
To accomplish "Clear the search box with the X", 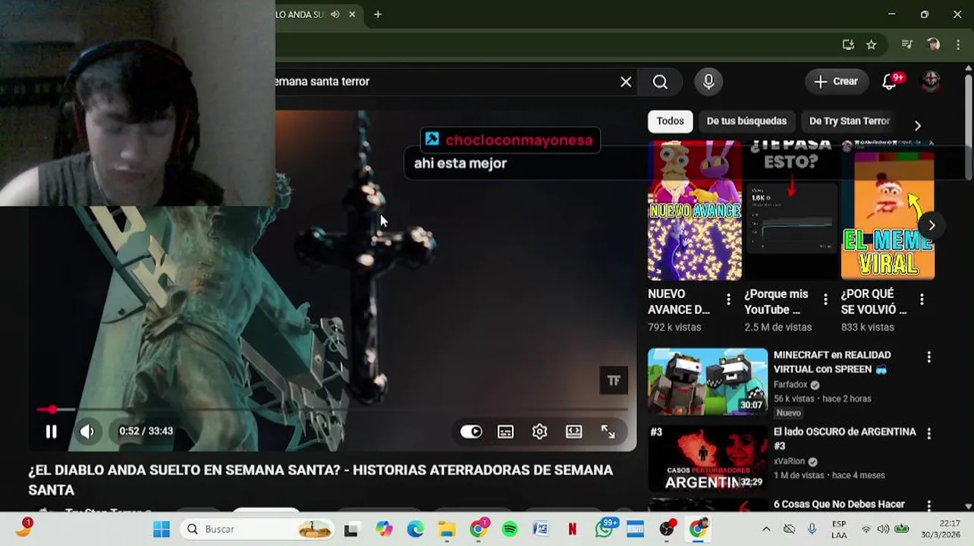I will pyautogui.click(x=626, y=82).
